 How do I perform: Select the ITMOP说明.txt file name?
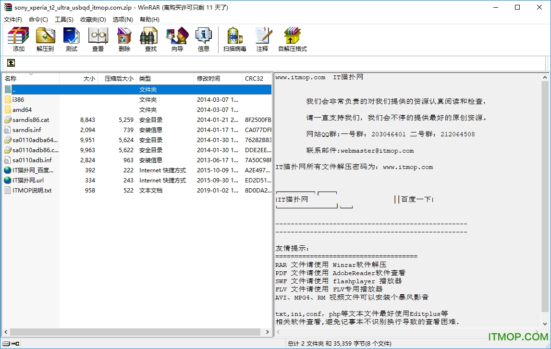coord(32,191)
